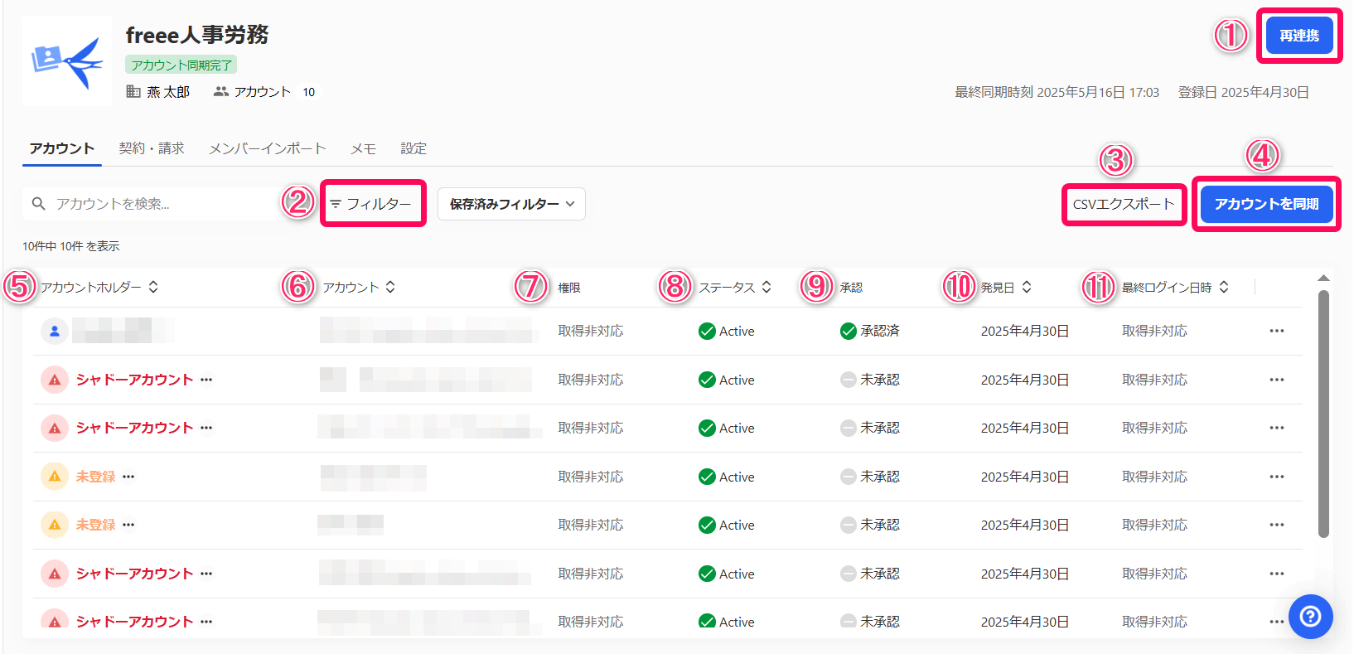Viewport: 1354px width, 654px height.
Task: Sort by アカウント column header
Action: [x=359, y=287]
